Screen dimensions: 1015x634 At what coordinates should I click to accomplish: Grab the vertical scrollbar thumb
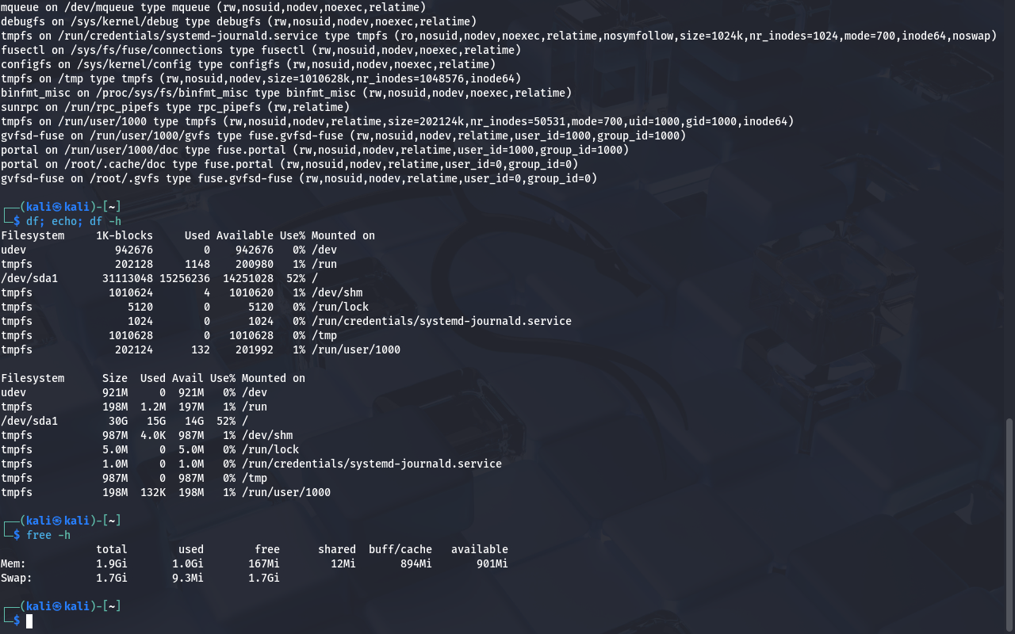[1009, 523]
